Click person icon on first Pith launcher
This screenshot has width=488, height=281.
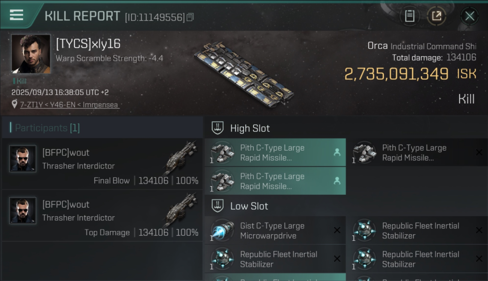point(337,152)
